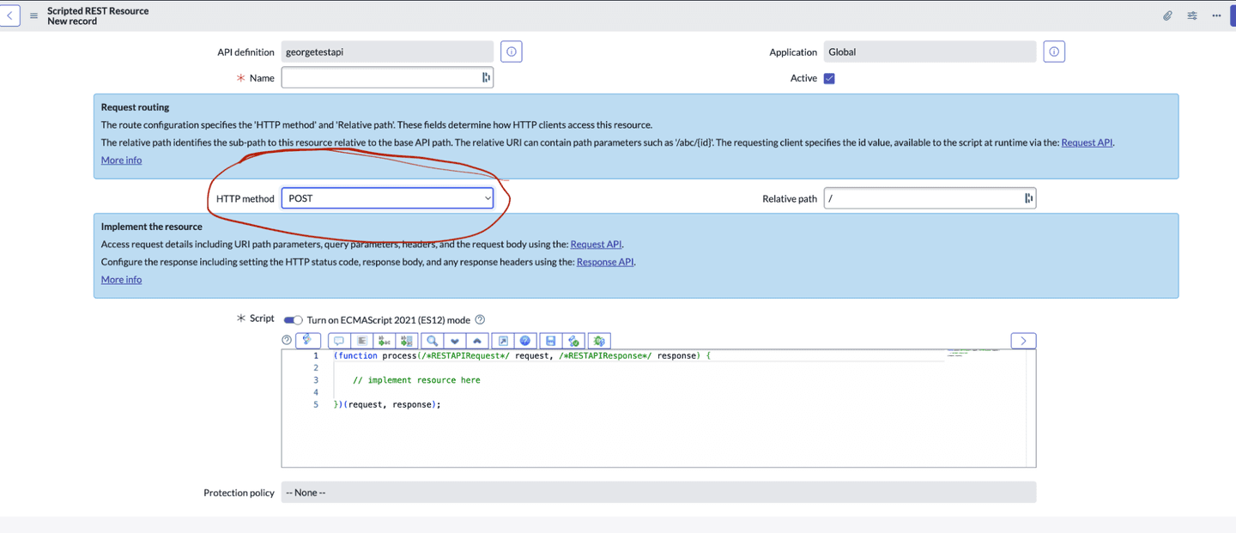Show info for Application Global field
Screen dimensions: 1236x533
pos(1054,51)
